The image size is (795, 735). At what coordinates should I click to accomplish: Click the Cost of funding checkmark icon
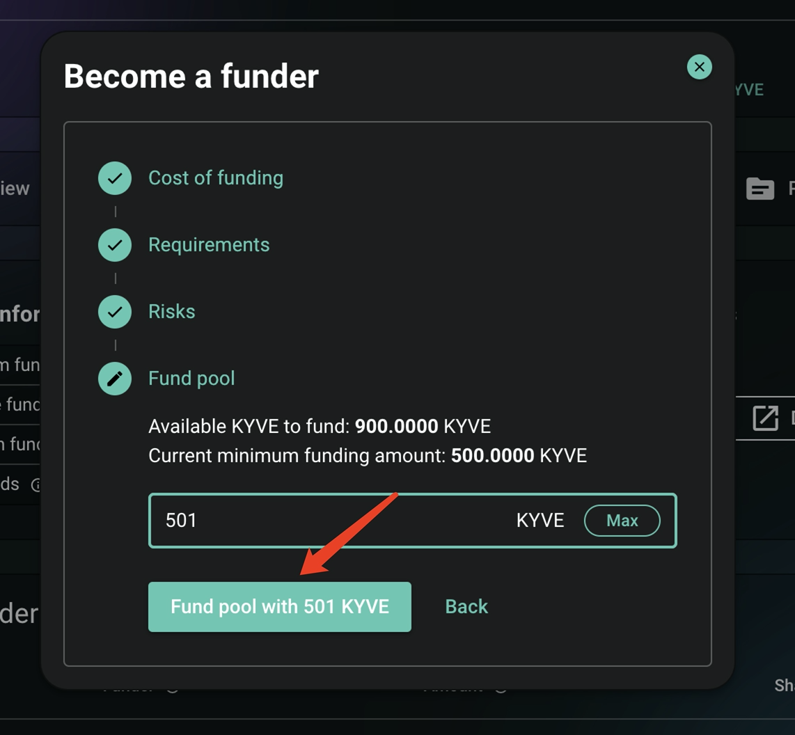(115, 178)
